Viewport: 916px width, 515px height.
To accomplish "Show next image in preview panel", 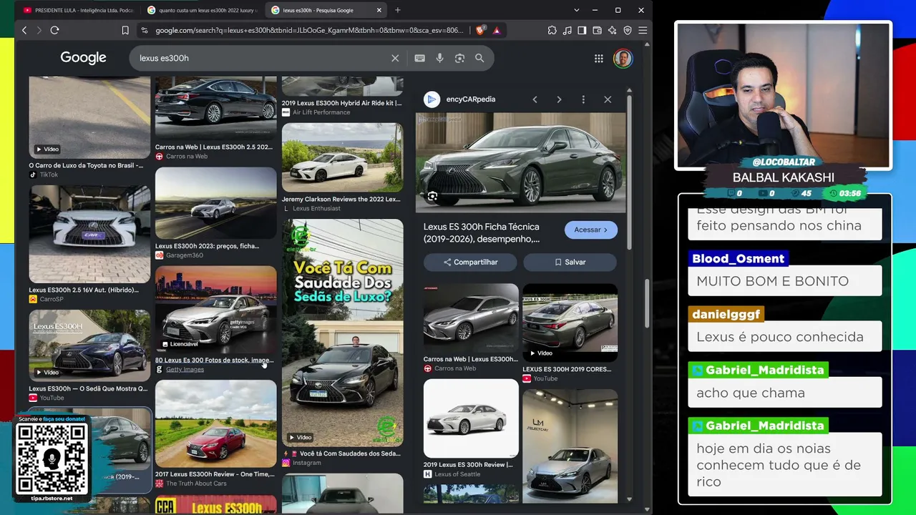I will coord(559,99).
